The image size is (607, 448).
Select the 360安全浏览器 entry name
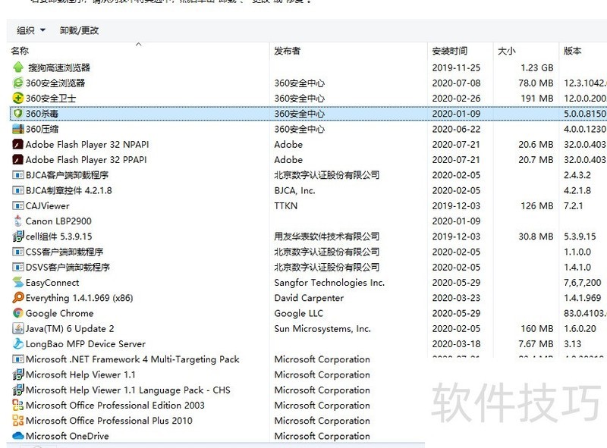(x=55, y=83)
